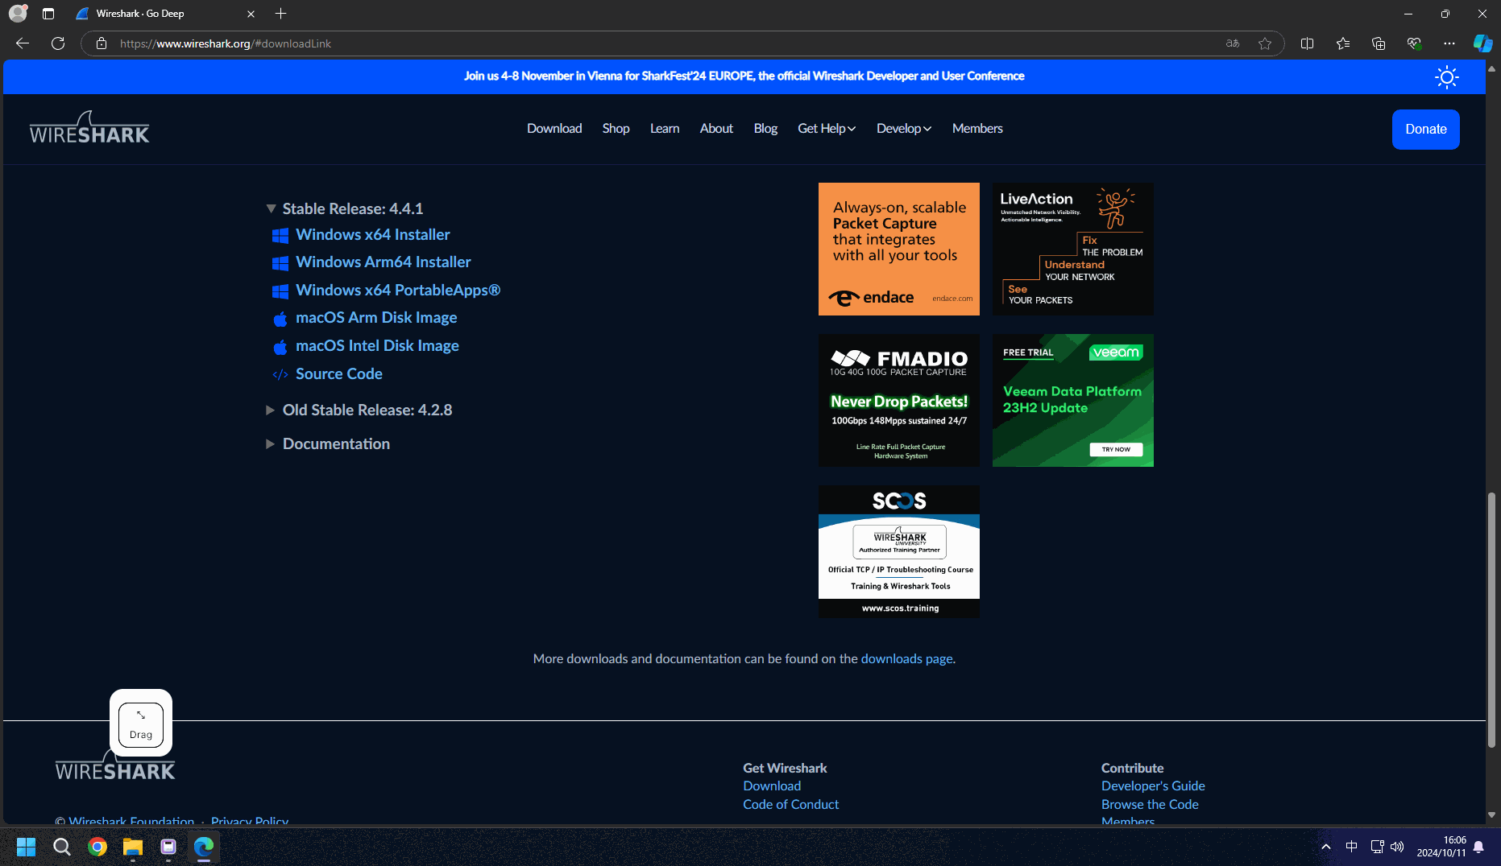Image resolution: width=1501 pixels, height=866 pixels.
Task: Open the browser Settings and more menu
Action: coord(1449,43)
